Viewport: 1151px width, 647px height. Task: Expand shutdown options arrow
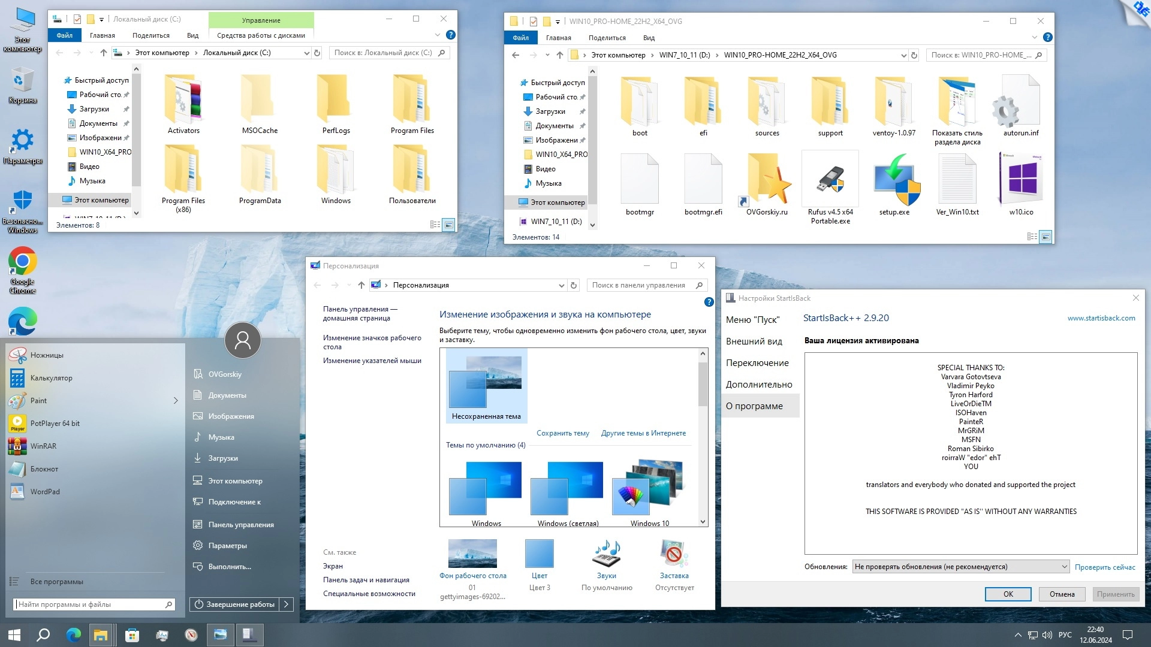pyautogui.click(x=287, y=604)
